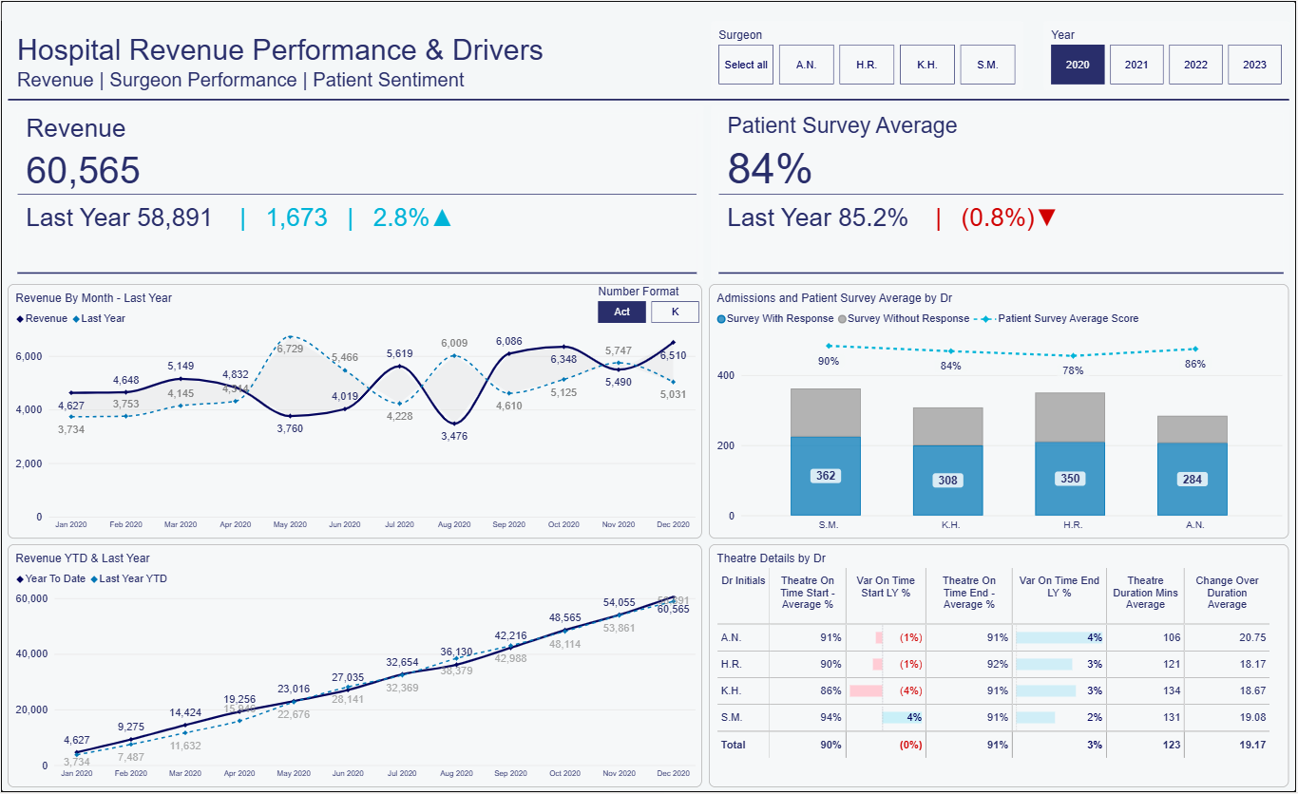Filter by surgeon K.H. in the slicer

[x=926, y=65]
